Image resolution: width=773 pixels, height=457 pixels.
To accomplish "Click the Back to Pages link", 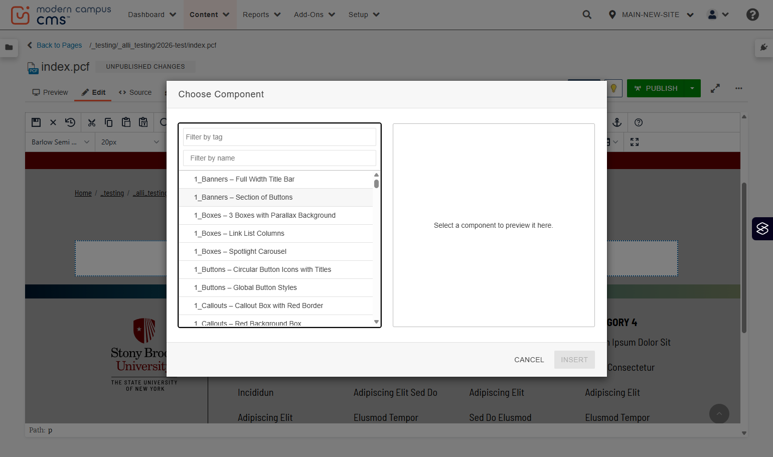I will tap(54, 45).
